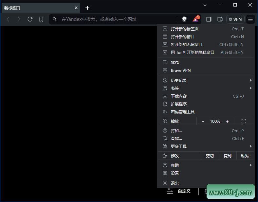This screenshot has width=258, height=202.
Task: Toggle the sidebar panel icon
Action: pyautogui.click(x=209, y=19)
